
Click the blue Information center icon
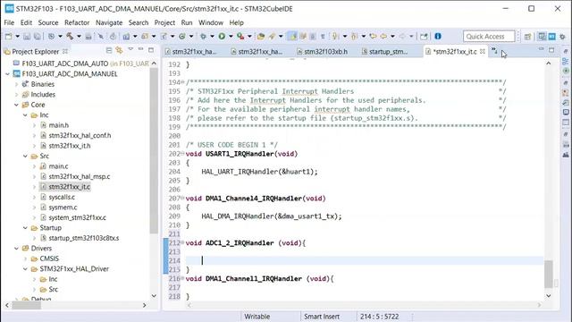point(438,36)
